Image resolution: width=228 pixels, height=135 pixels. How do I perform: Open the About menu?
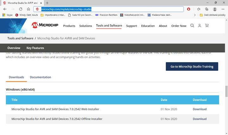click(x=163, y=26)
